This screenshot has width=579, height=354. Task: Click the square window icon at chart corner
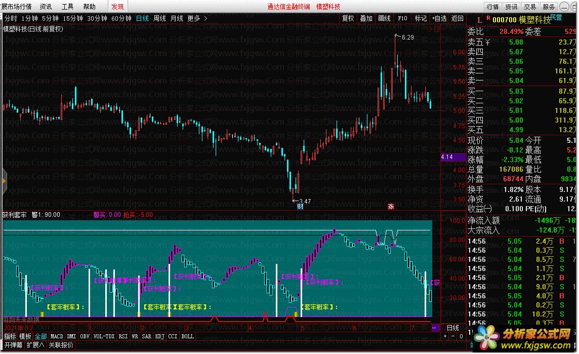tap(436, 29)
